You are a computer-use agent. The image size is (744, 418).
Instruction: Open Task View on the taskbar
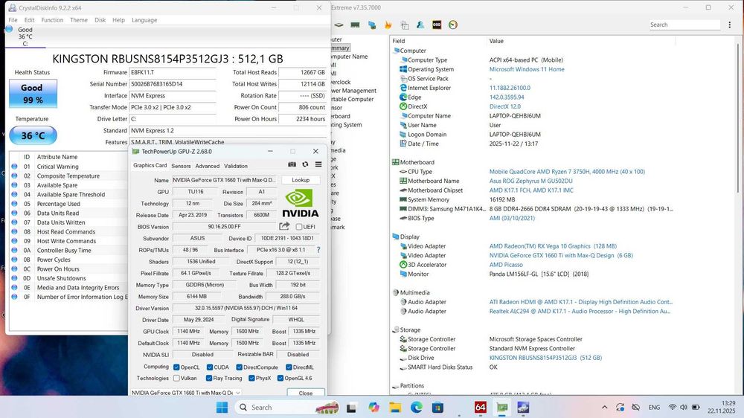(352, 407)
